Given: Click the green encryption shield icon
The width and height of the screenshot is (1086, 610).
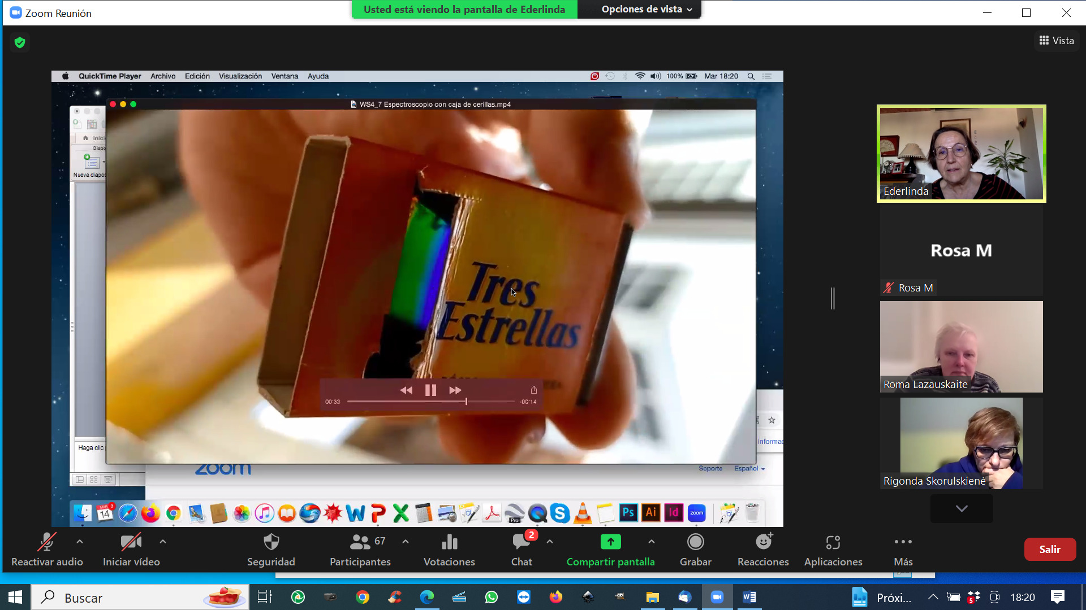Looking at the screenshot, I should pyautogui.click(x=20, y=42).
